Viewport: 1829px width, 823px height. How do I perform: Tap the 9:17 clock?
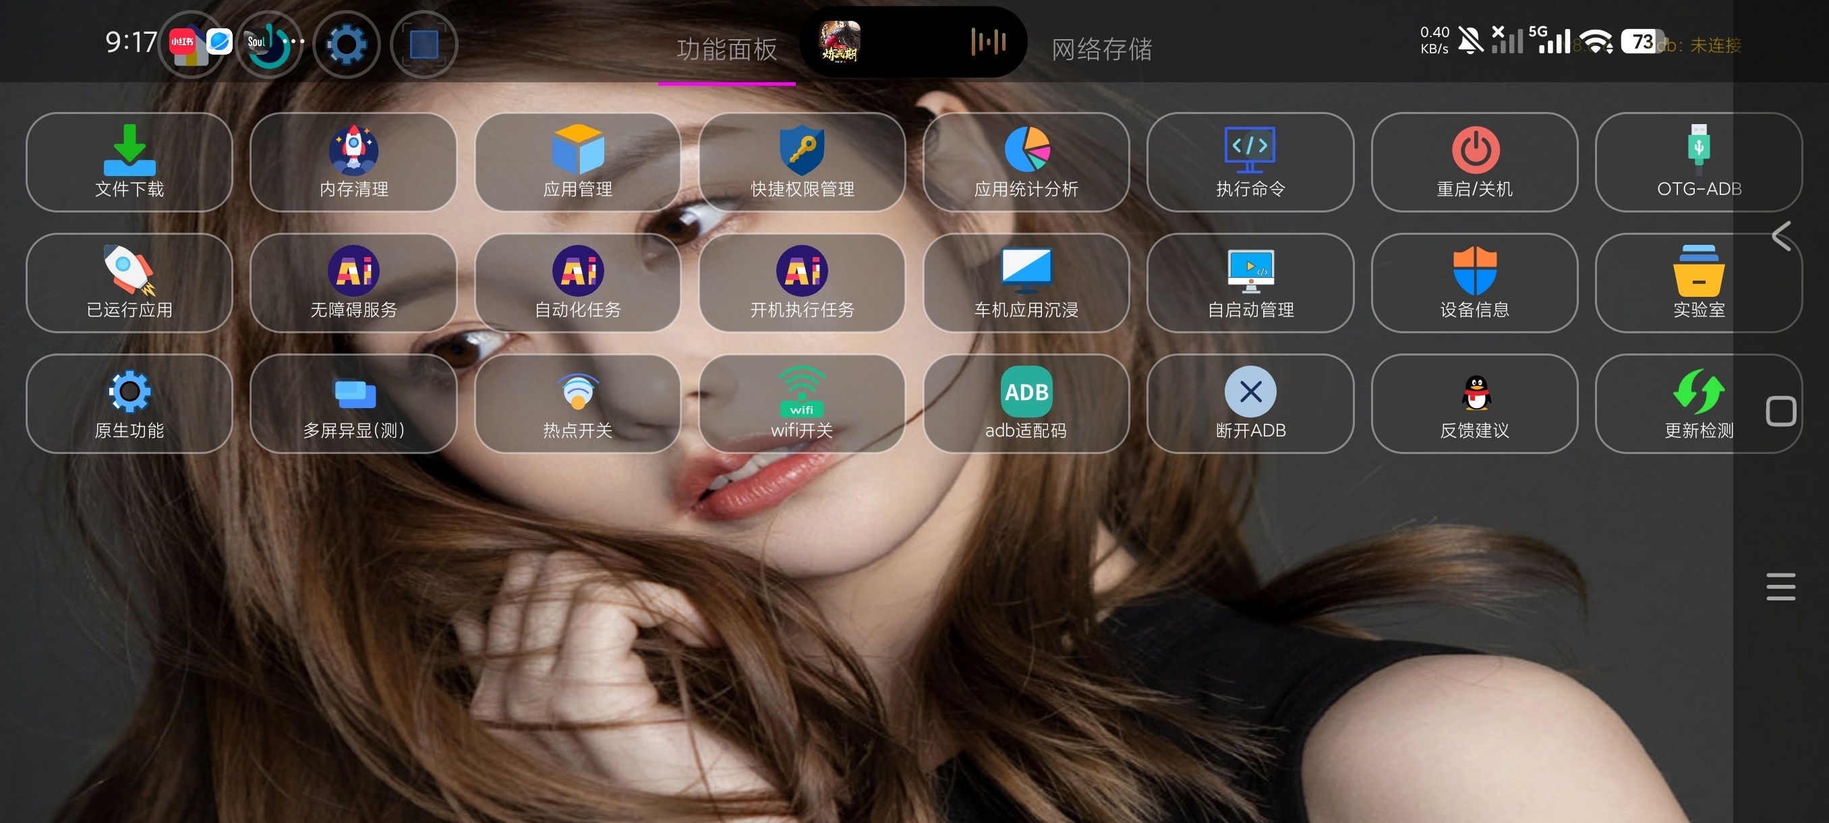pyautogui.click(x=131, y=42)
